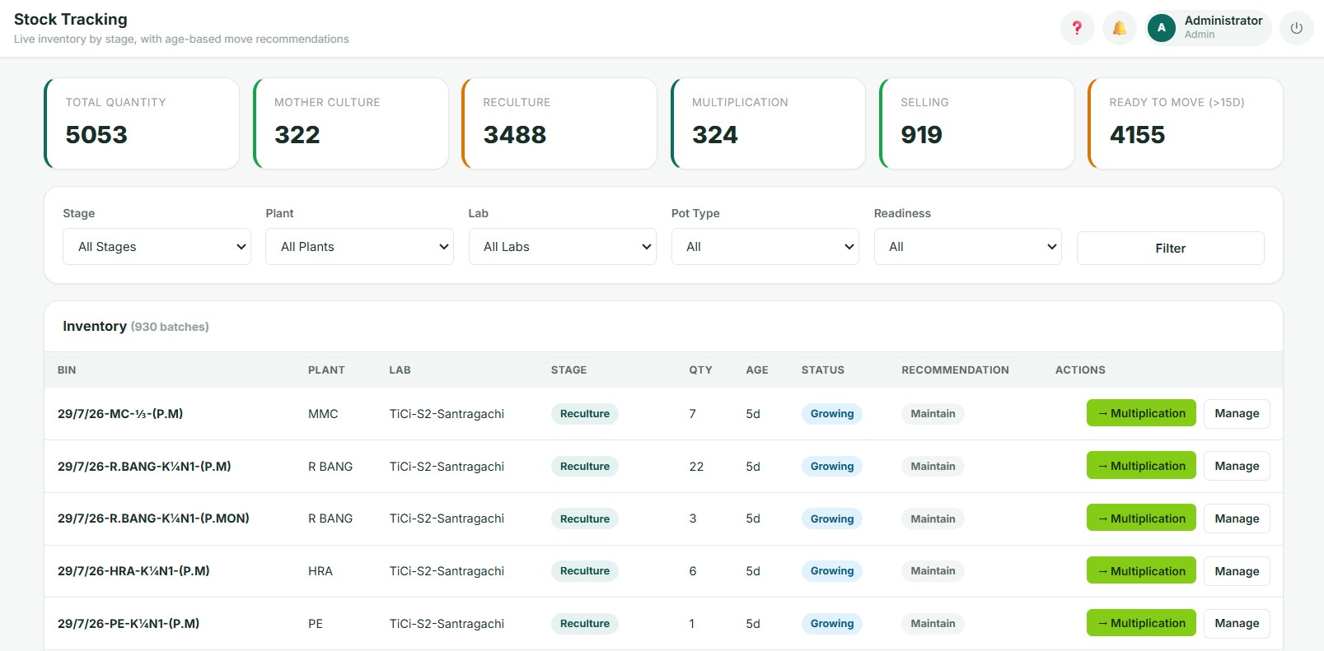The width and height of the screenshot is (1324, 651).
Task: Click bin name 29/7/26-R.BANG-K¼N1-(P.MON)
Action: (153, 518)
